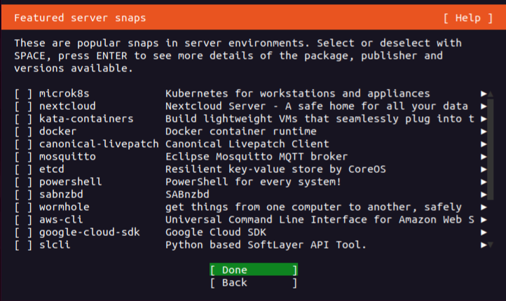The height and width of the screenshot is (301, 506).
Task: Expand the mosquitto row arrow
Action: pyautogui.click(x=484, y=157)
